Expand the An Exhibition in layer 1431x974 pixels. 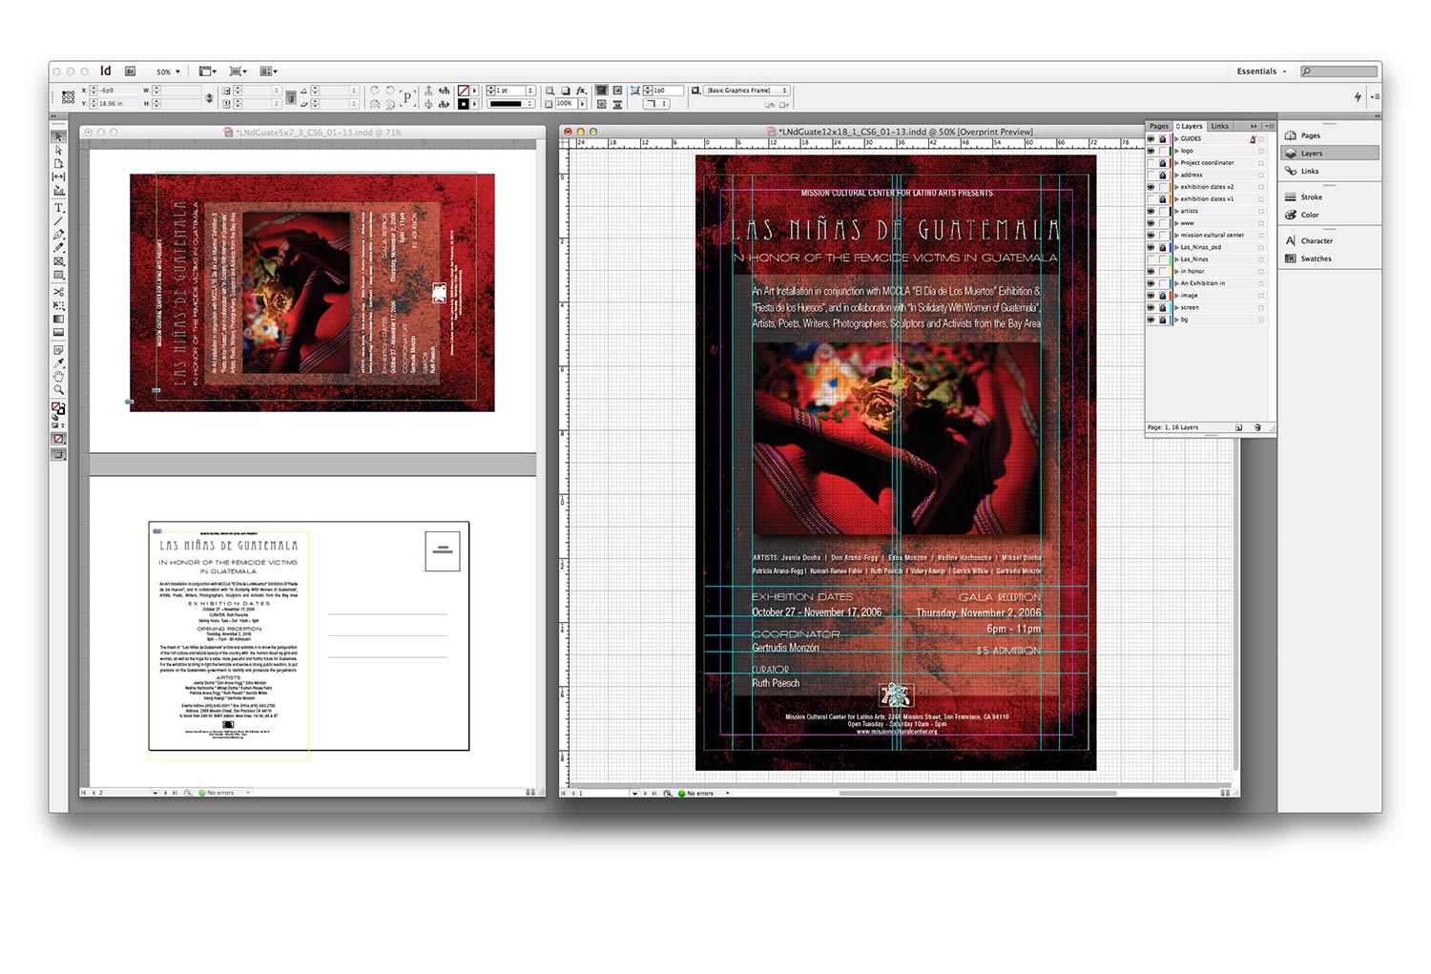pyautogui.click(x=1176, y=283)
